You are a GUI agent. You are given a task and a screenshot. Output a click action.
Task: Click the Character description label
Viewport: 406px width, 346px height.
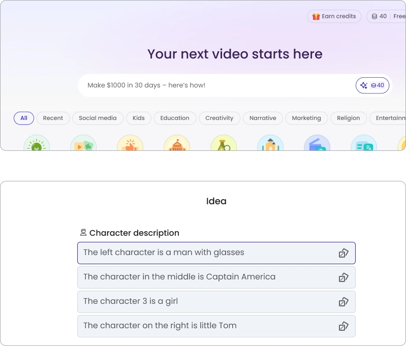(x=134, y=233)
